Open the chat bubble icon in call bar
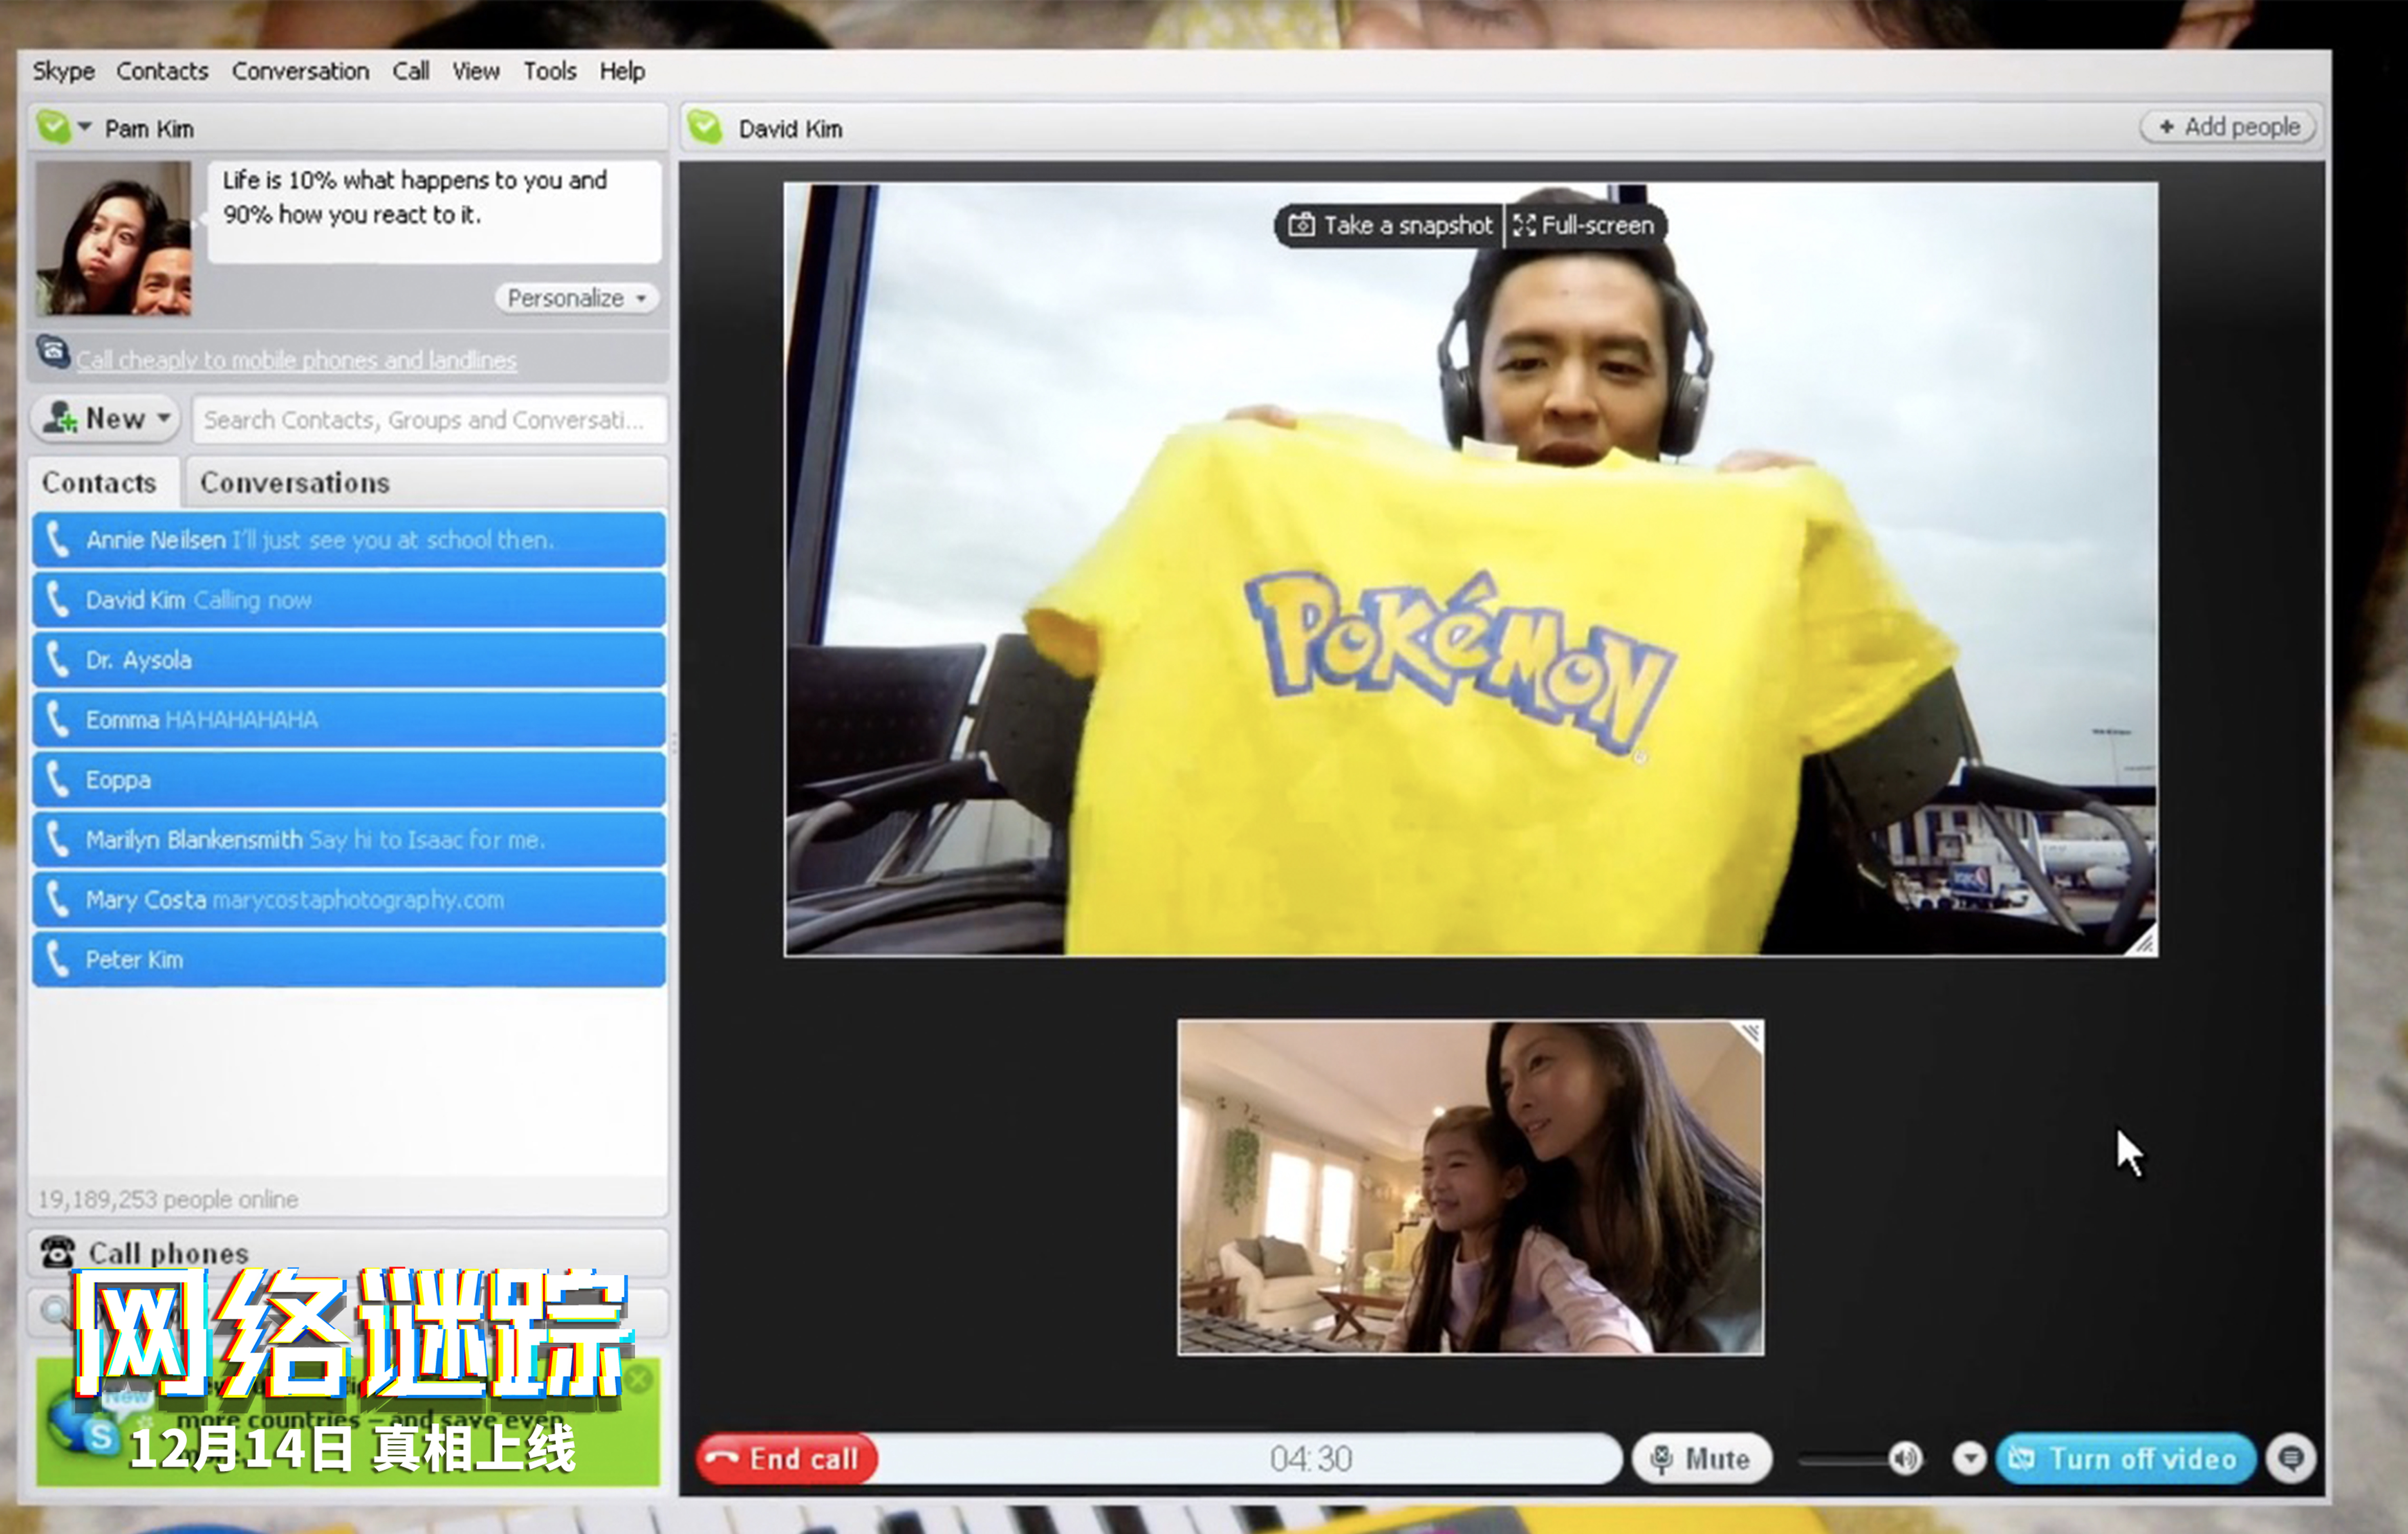 point(2291,1459)
